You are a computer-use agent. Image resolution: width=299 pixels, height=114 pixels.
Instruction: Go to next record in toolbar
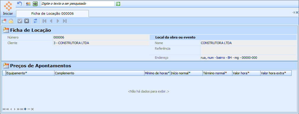58,21
